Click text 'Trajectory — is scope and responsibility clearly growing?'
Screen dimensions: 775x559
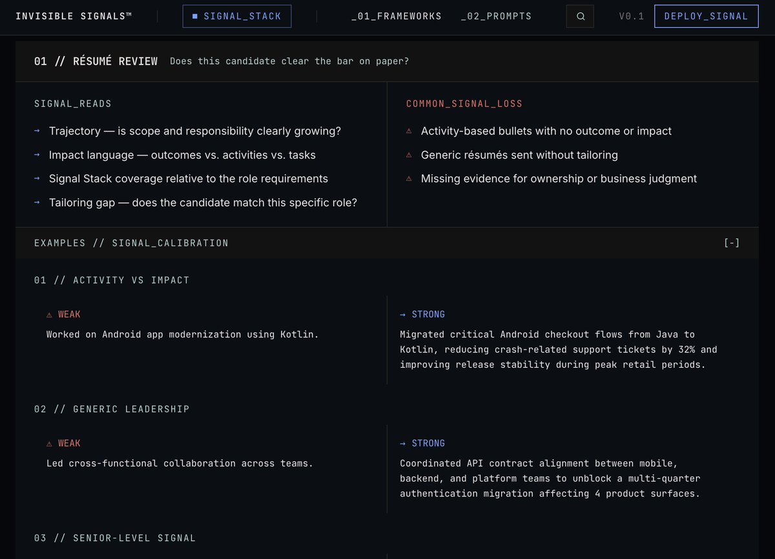195,131
